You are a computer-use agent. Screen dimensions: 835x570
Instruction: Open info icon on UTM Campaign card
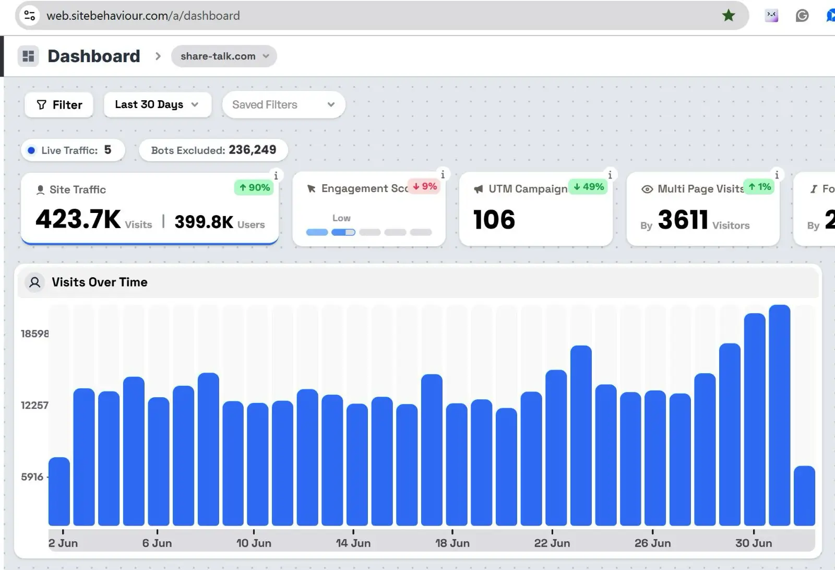coord(610,175)
